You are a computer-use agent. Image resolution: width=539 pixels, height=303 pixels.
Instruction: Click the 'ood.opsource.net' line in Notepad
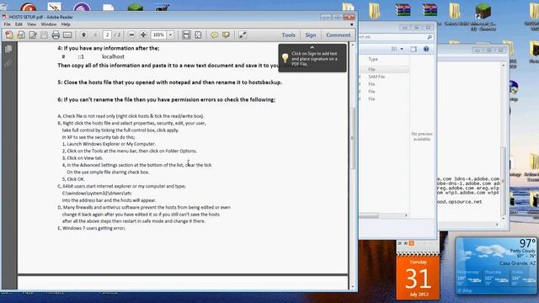[x=460, y=202]
